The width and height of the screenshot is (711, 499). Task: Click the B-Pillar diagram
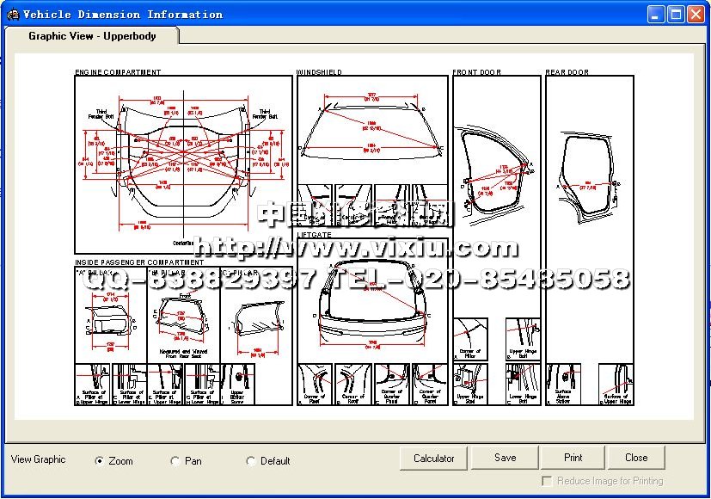click(183, 317)
